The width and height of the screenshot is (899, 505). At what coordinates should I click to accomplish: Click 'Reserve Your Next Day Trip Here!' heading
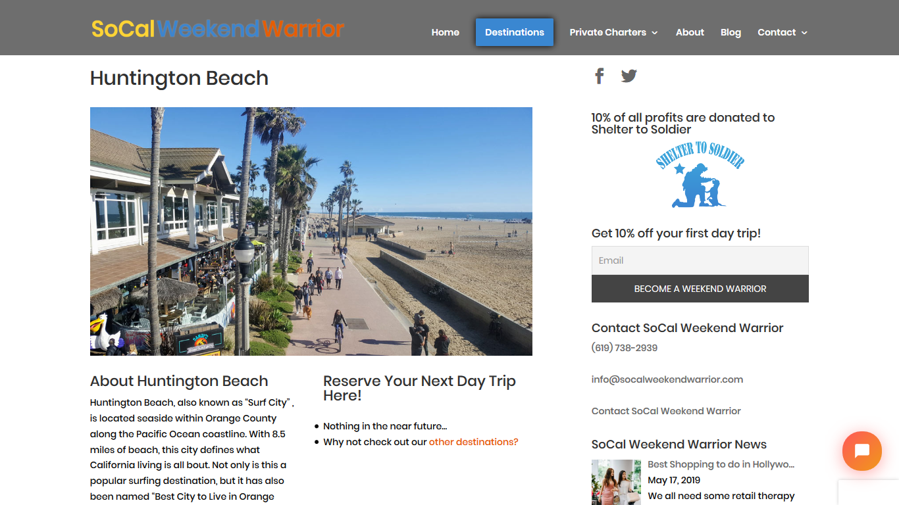pos(419,388)
